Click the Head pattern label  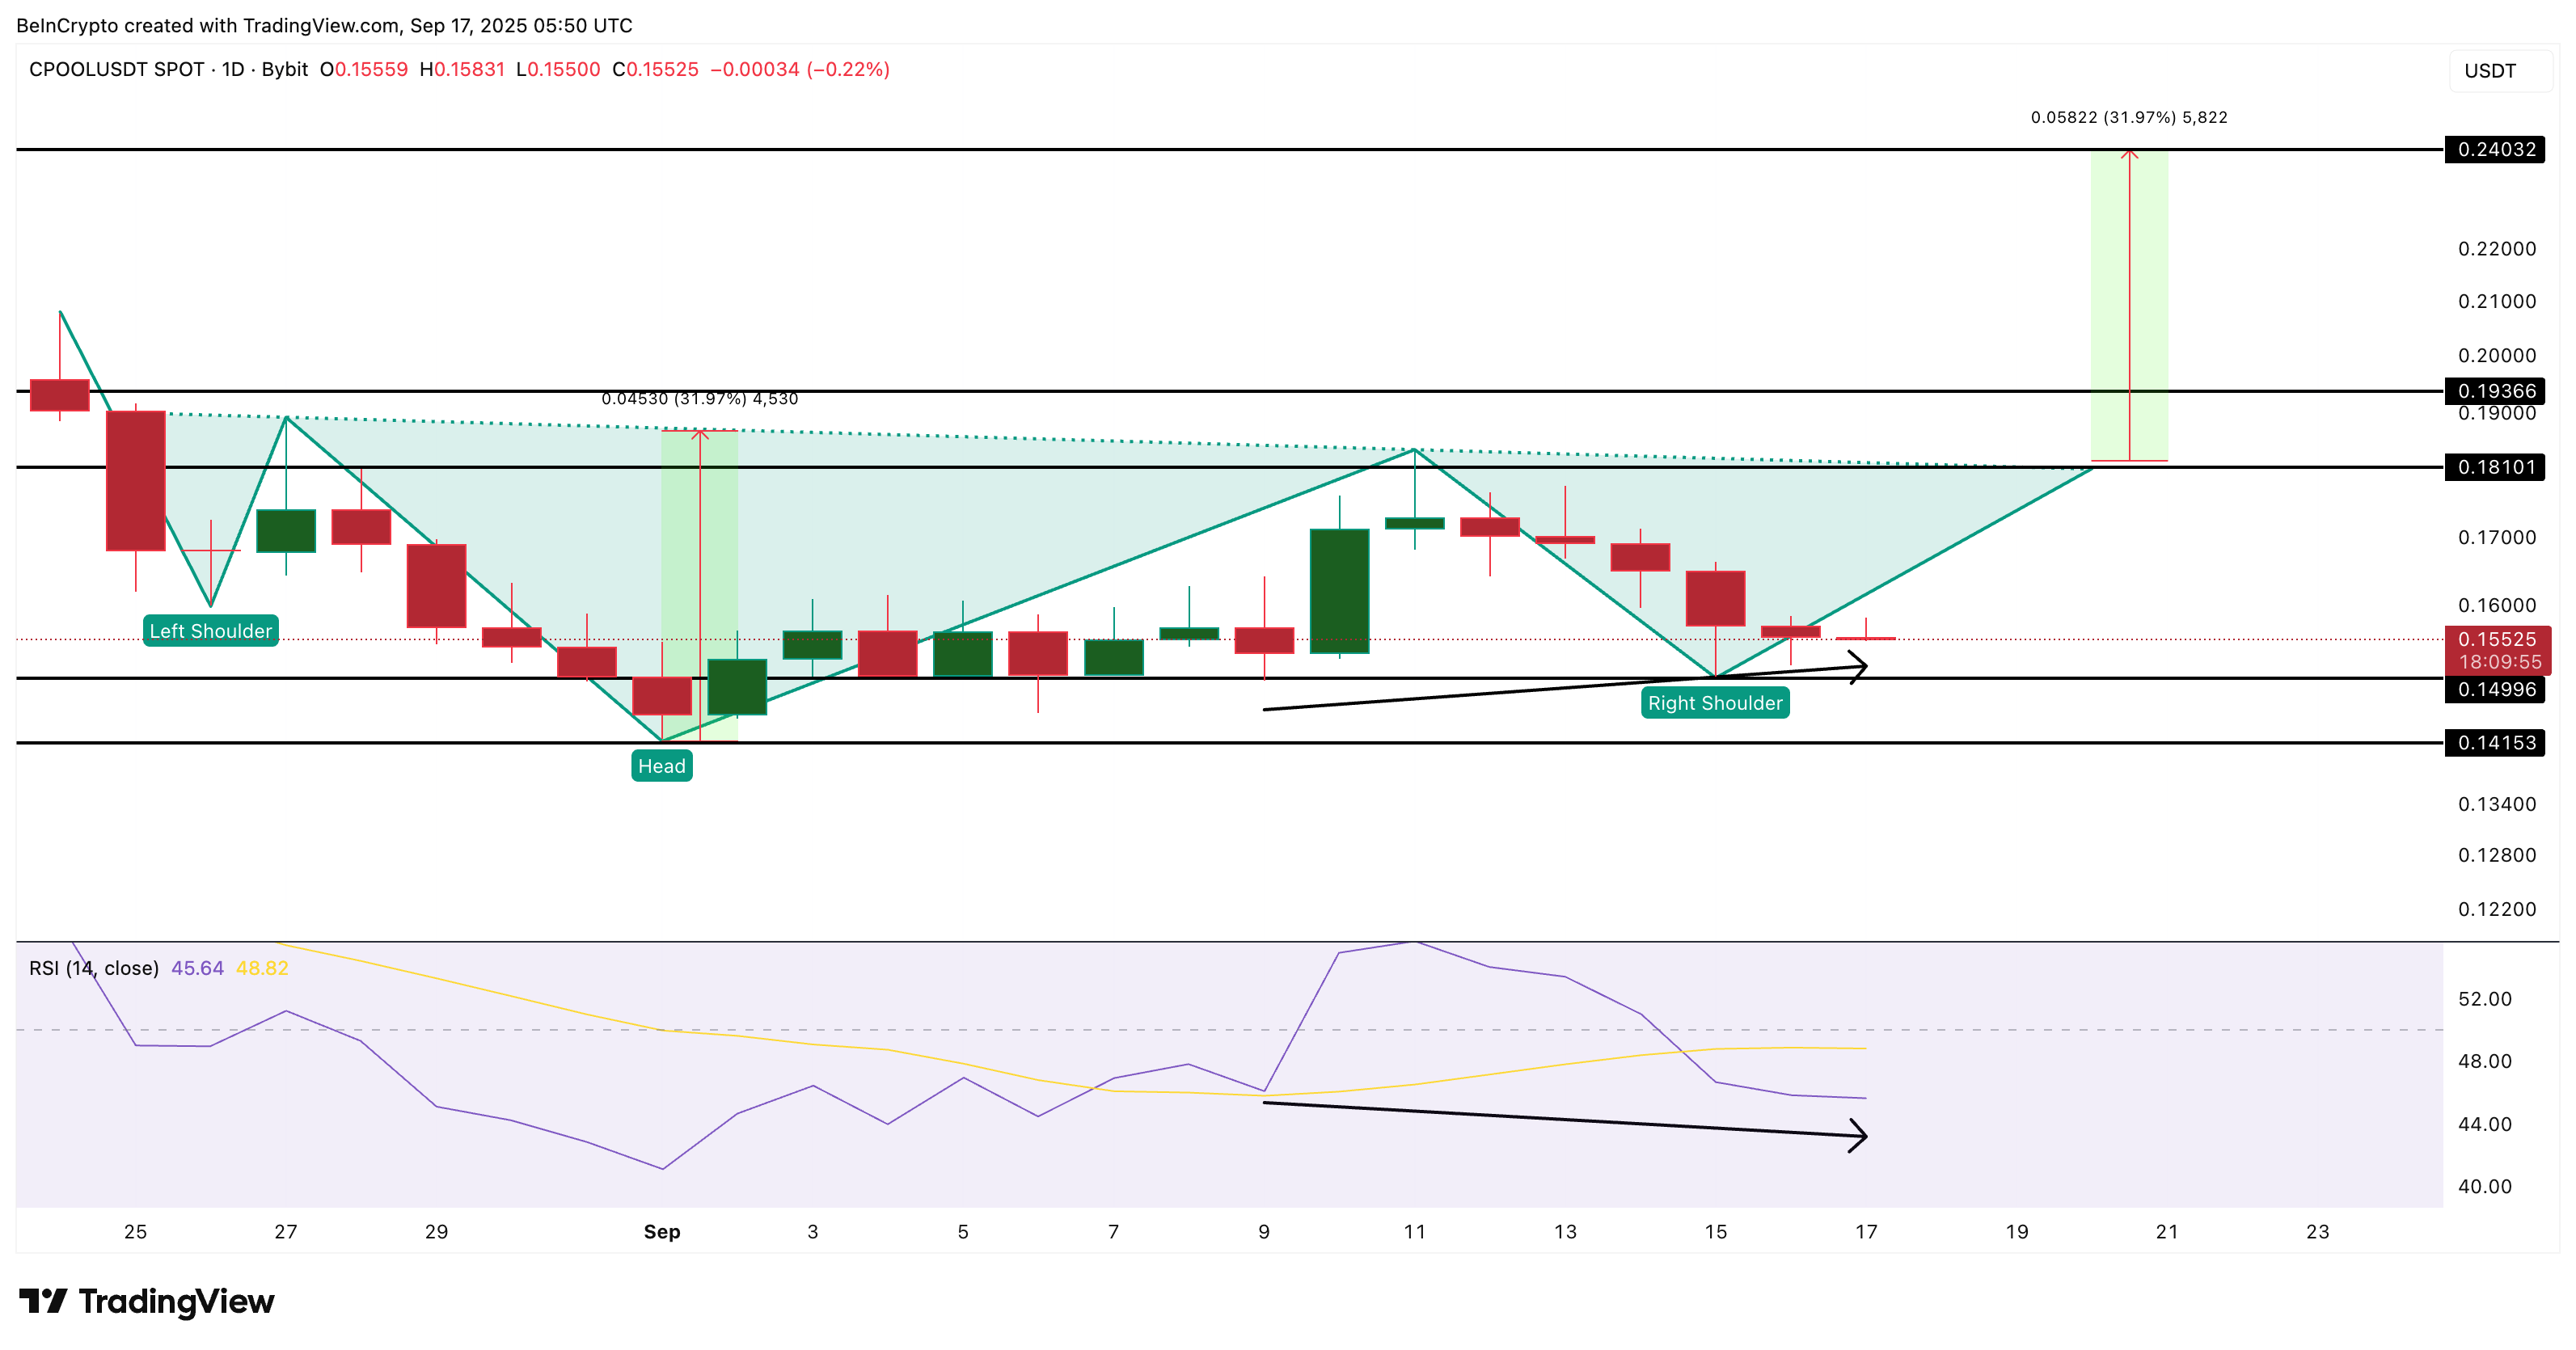tap(662, 766)
